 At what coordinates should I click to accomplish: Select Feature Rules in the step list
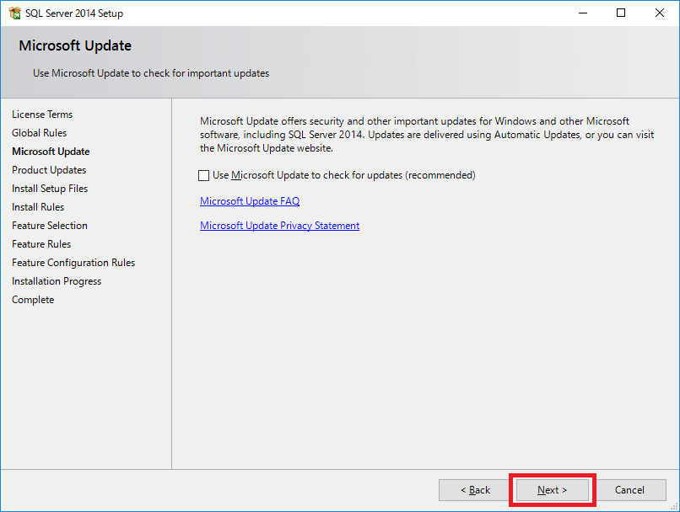[41, 244]
